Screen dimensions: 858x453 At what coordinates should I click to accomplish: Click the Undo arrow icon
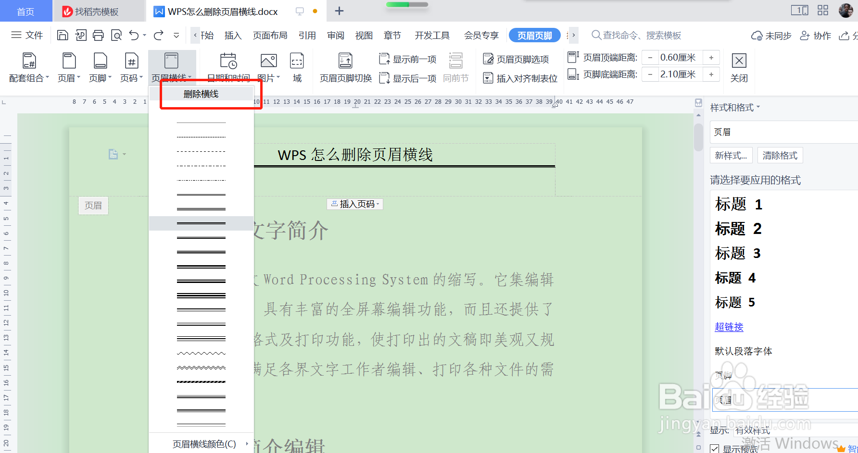tap(134, 35)
